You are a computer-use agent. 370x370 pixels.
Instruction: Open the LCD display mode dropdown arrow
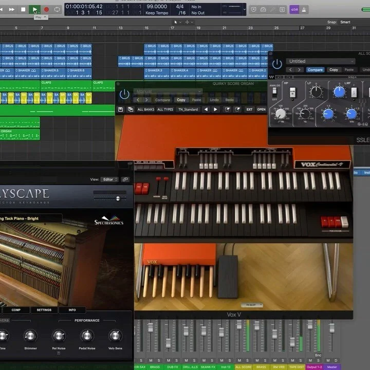(x=245, y=9)
